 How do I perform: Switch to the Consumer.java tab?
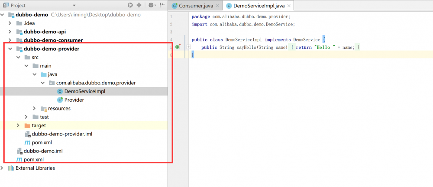[x=196, y=6]
